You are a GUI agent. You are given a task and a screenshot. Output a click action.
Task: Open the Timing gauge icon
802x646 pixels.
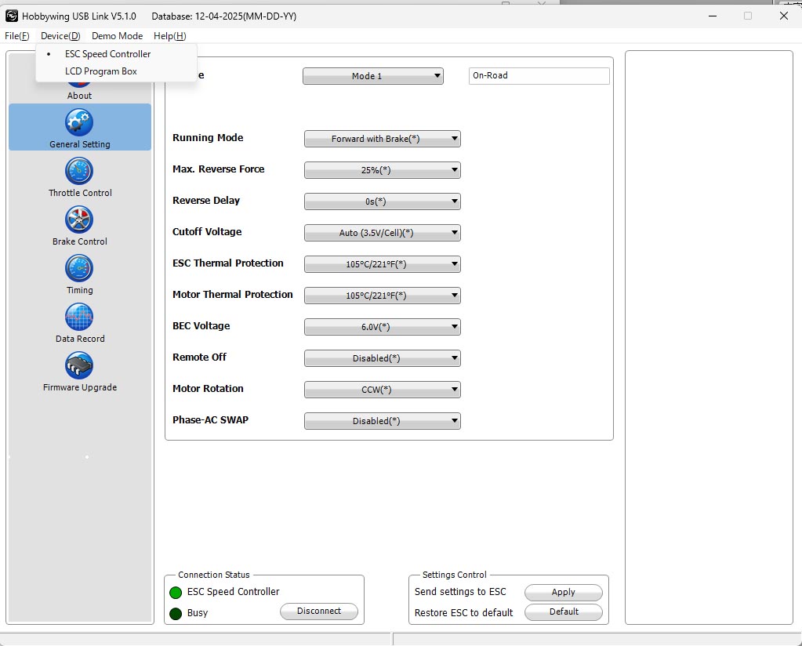(79, 268)
